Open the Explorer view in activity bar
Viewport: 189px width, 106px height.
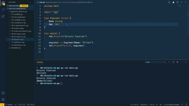point(3,3)
